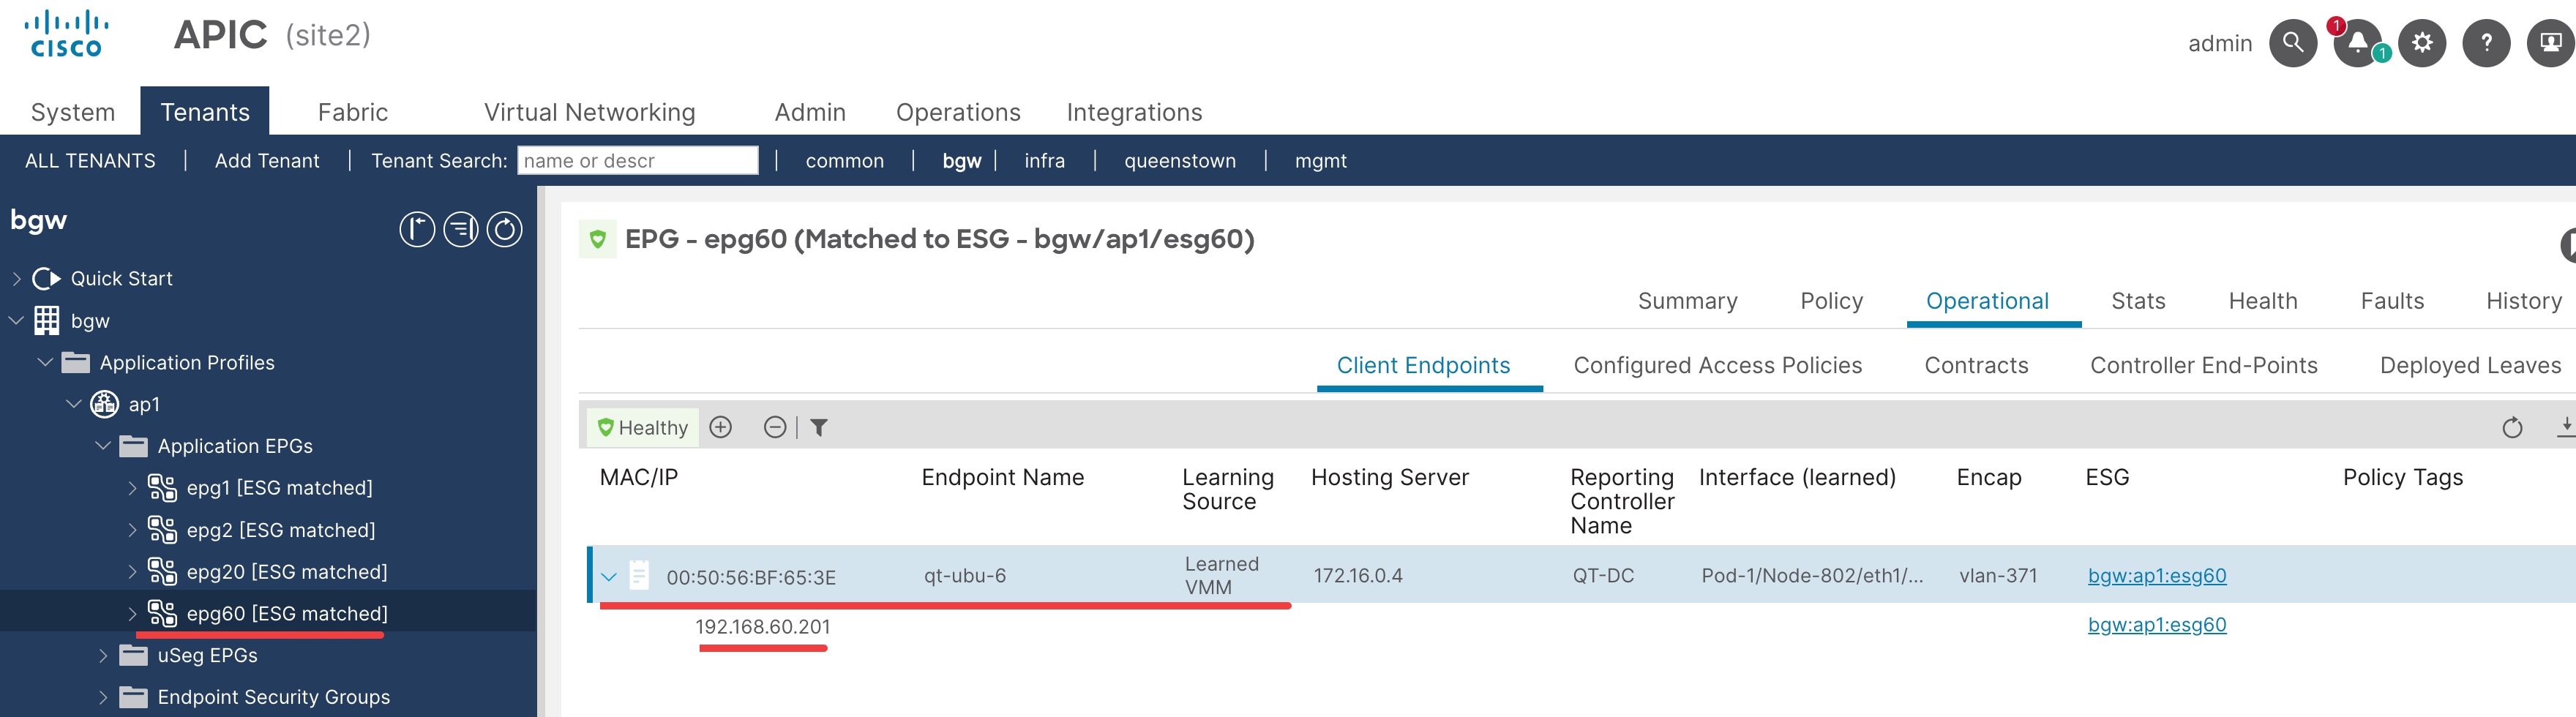Expand the epg60 tree node
This screenshot has width=2576, height=717.
click(x=132, y=614)
